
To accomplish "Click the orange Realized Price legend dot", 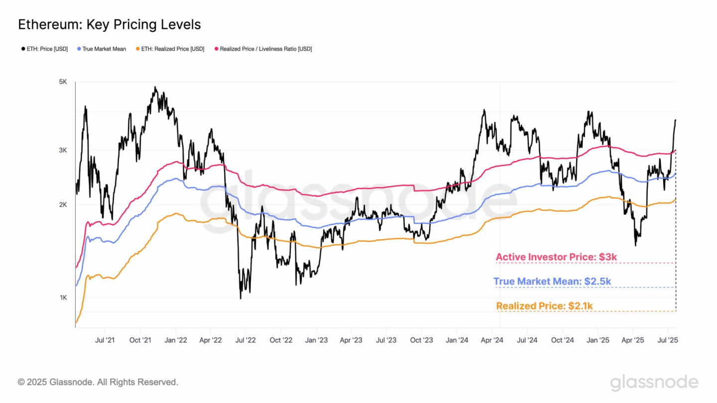I will tap(137, 49).
